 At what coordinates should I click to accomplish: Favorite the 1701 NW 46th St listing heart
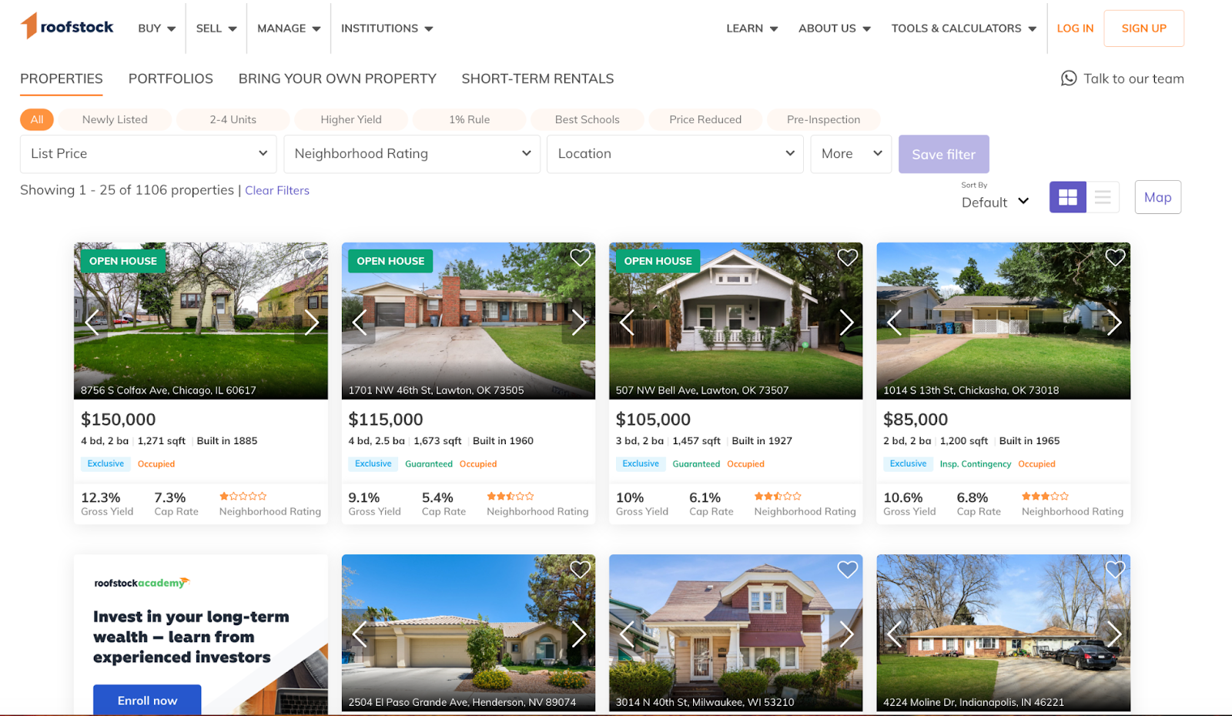(580, 258)
